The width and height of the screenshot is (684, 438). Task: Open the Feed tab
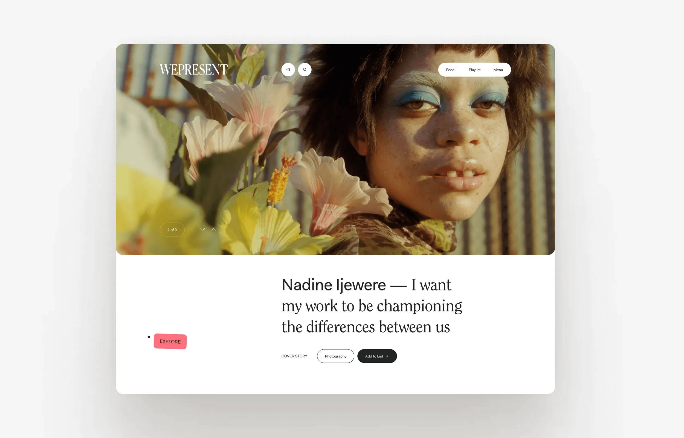(450, 70)
